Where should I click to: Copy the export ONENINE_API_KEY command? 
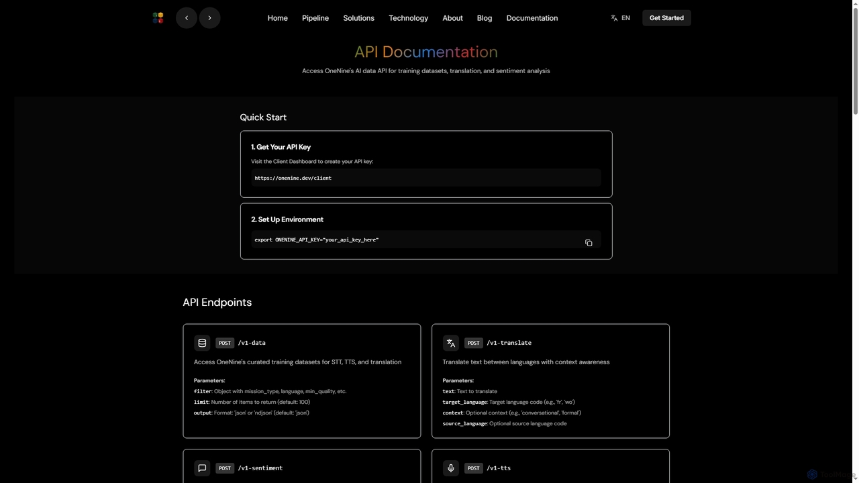coord(589,243)
